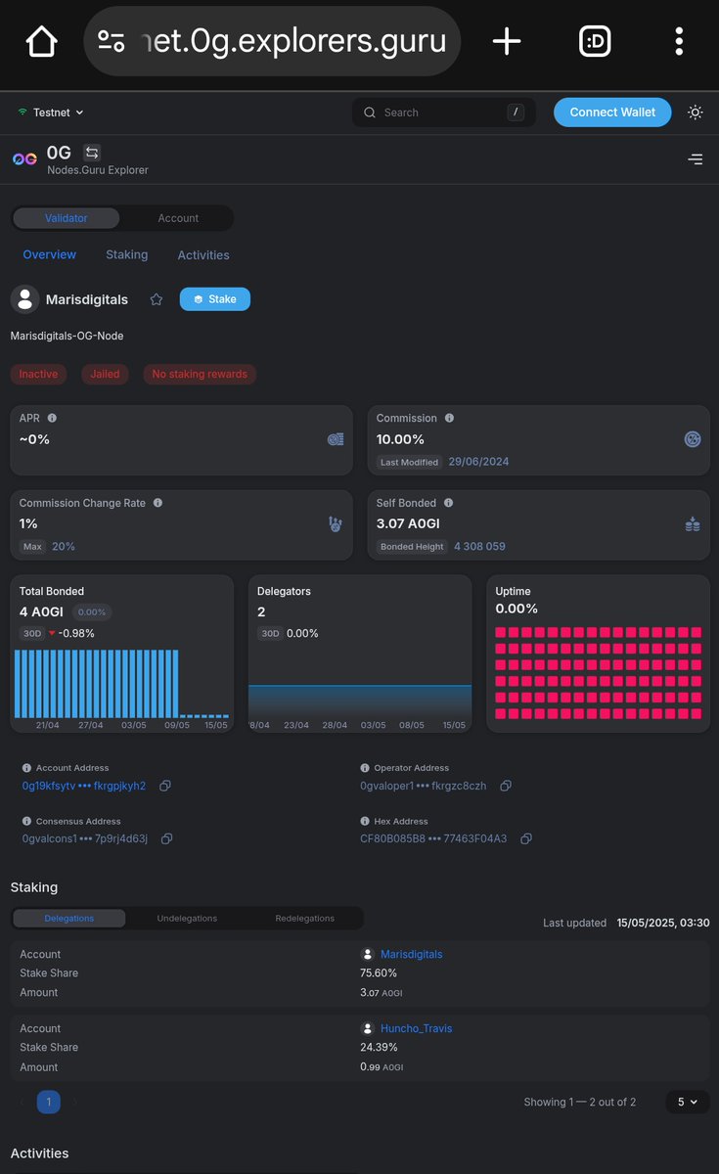Click Commission Change Rate card icon

(x=336, y=524)
